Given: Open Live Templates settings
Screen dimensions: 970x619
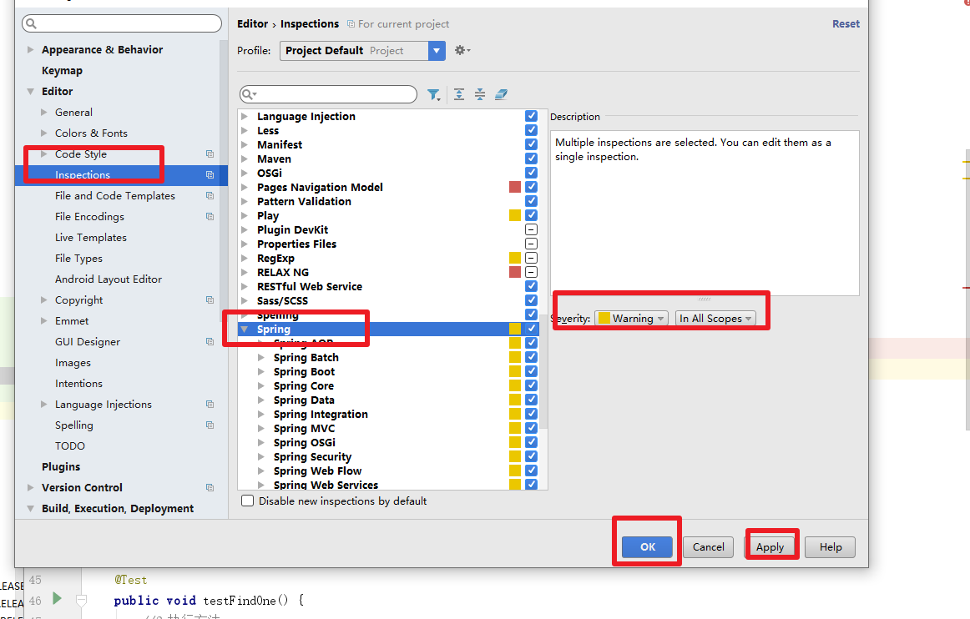Looking at the screenshot, I should [91, 238].
